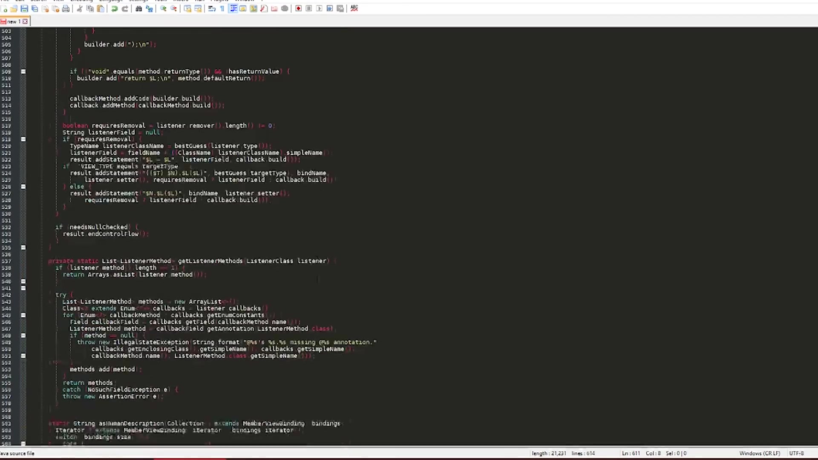
Task: Collapse the fold marker at line 545
Action: tap(23, 315)
